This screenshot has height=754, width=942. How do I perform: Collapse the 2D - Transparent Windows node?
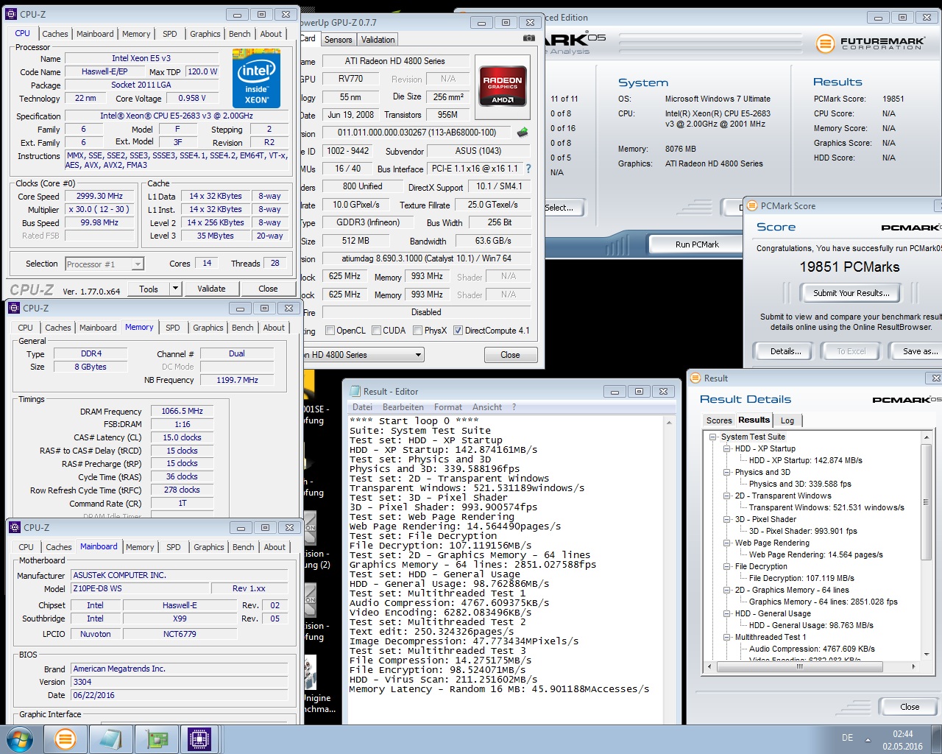coord(726,496)
